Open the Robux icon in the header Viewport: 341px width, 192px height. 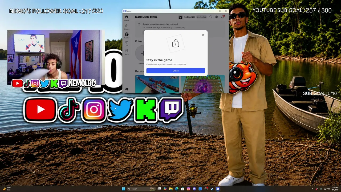tap(217, 17)
